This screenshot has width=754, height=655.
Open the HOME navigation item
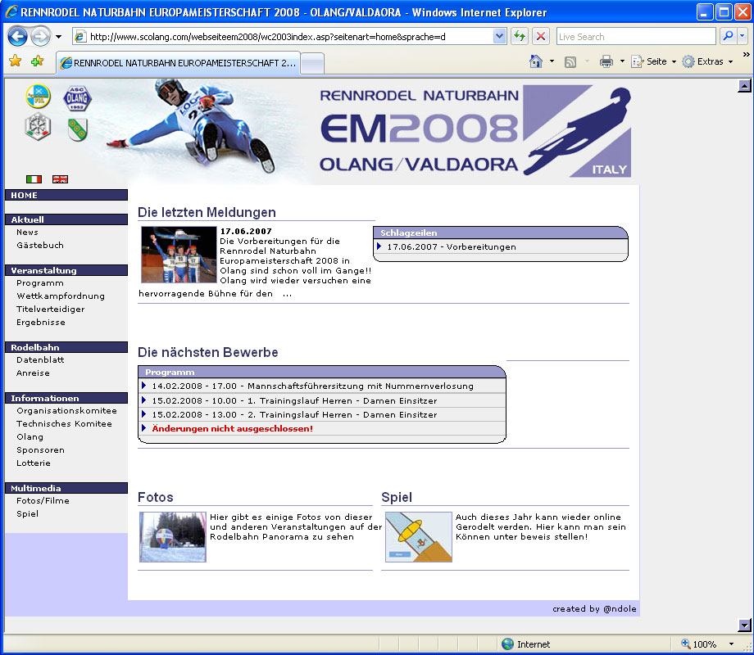tap(66, 195)
